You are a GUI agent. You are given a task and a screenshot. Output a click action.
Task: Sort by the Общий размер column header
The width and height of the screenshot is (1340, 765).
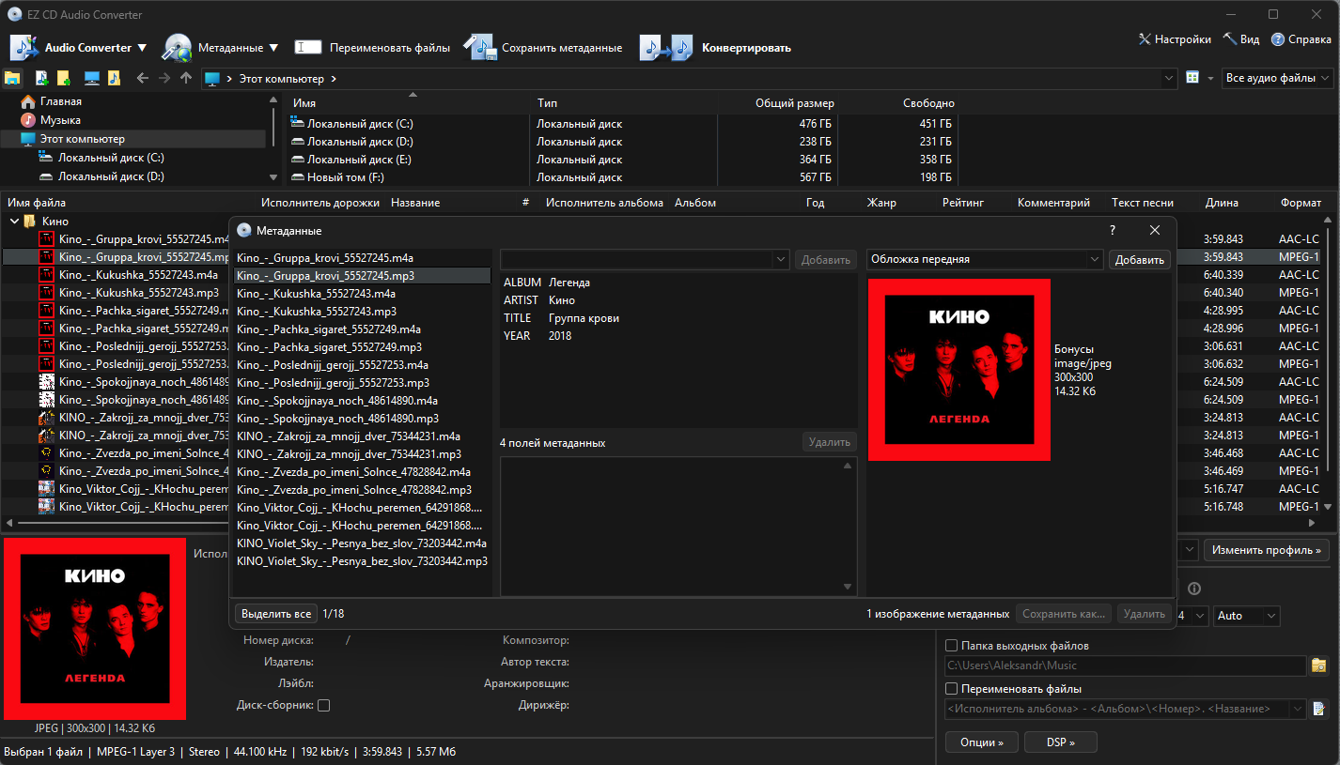tap(795, 103)
